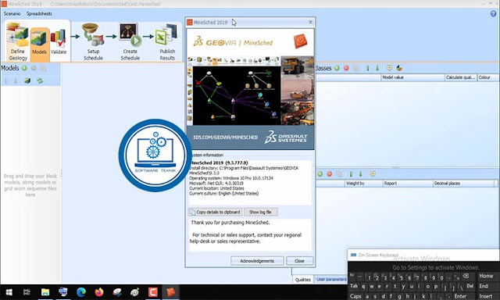The width and height of the screenshot is (500, 300).
Task: Select the Models workflow button
Action: (40, 43)
